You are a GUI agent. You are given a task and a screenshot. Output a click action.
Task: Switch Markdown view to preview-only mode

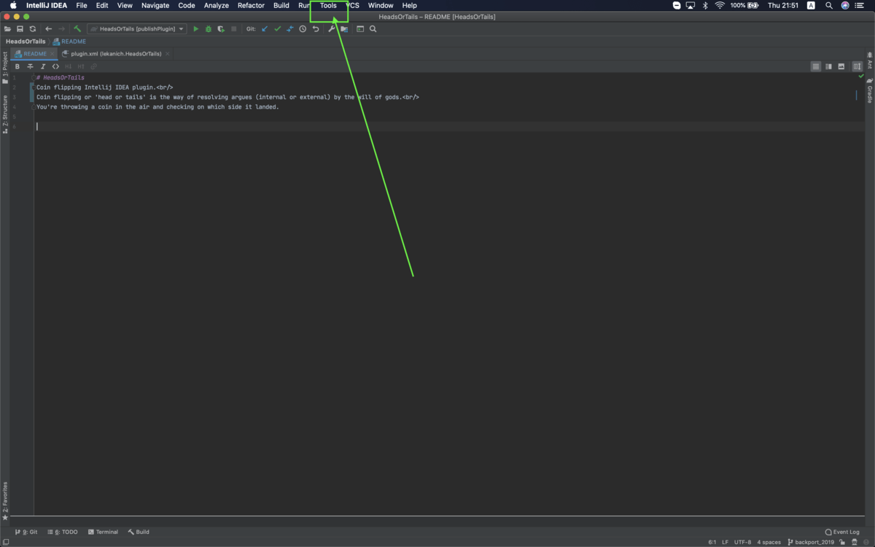[x=841, y=66]
